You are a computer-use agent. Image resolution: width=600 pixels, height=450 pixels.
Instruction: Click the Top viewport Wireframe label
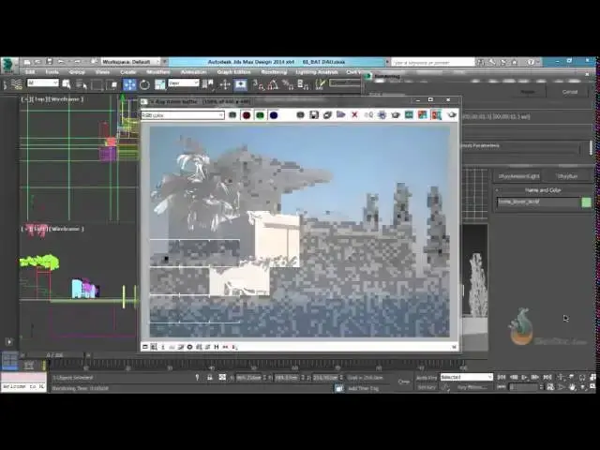point(67,99)
